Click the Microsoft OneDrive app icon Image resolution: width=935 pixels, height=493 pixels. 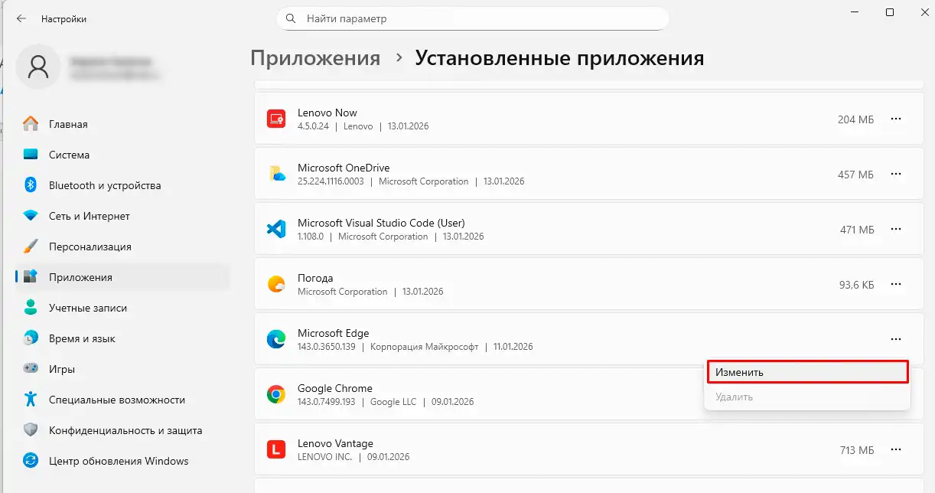point(275,174)
